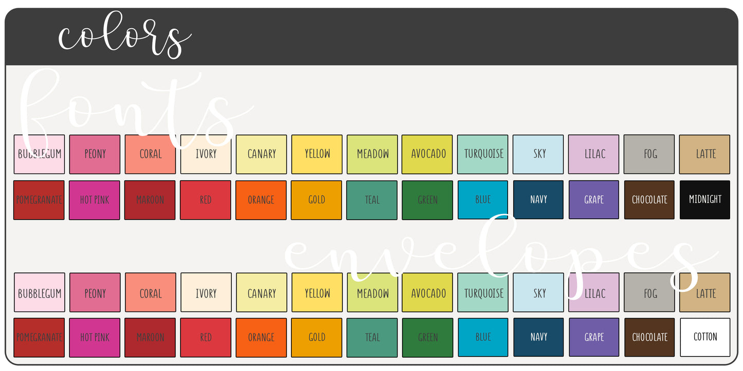Select the Midnight font color swatch
This screenshot has height=371, width=743.
705,200
